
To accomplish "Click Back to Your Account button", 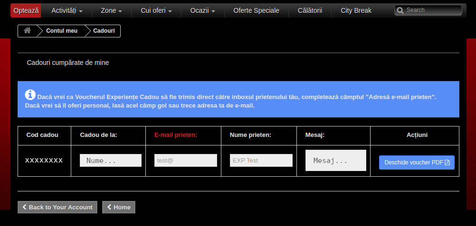I will (x=57, y=208).
